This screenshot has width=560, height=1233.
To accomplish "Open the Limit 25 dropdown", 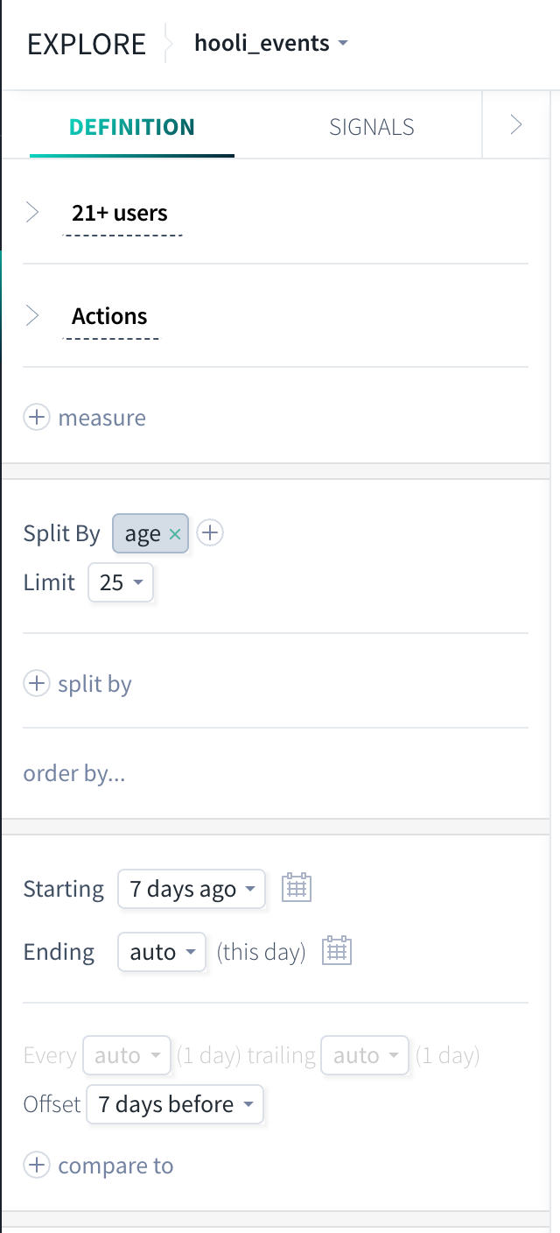I will (x=121, y=582).
